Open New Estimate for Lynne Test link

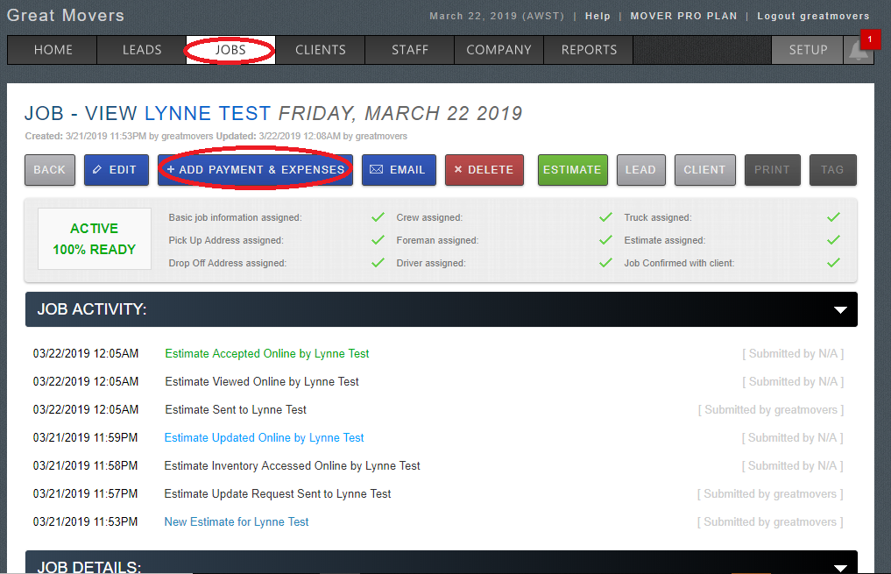click(x=237, y=522)
